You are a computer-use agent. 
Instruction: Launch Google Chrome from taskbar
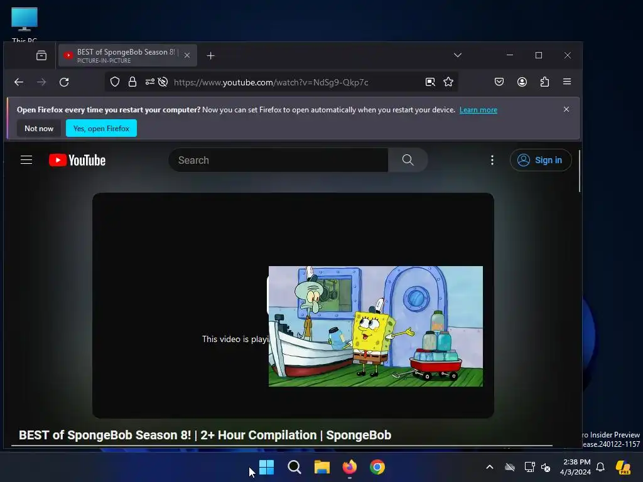click(x=377, y=467)
